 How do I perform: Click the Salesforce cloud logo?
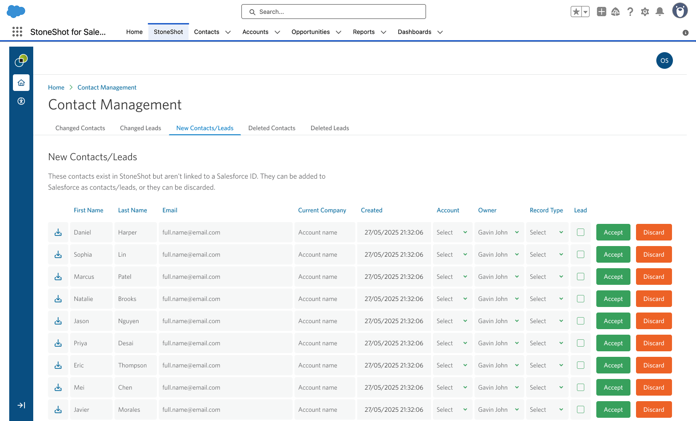coord(16,12)
